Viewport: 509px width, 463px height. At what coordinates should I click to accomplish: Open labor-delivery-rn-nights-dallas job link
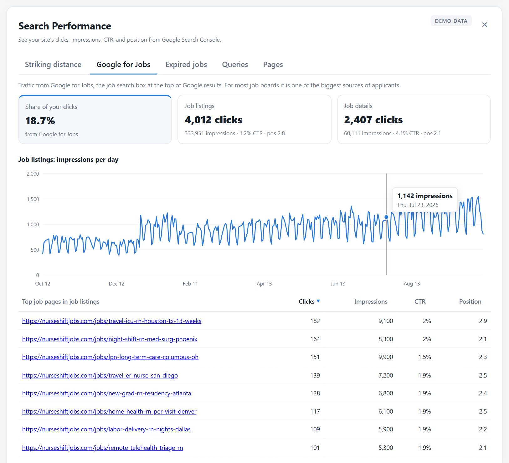(106, 429)
